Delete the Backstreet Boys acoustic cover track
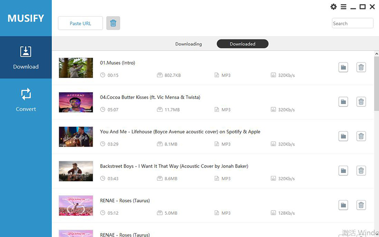This screenshot has width=379, height=237. pyautogui.click(x=361, y=171)
